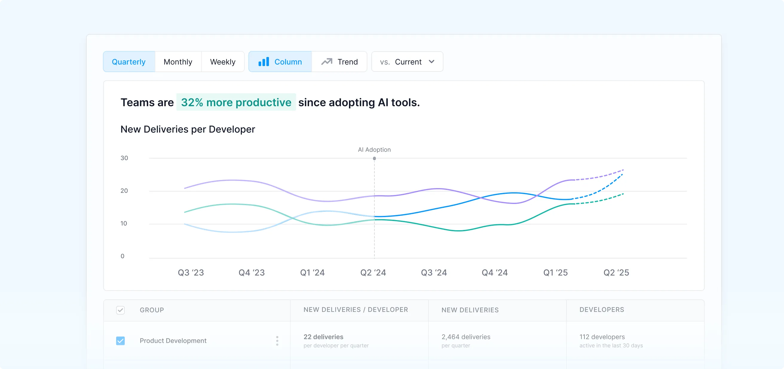Click the NEW DELIVERIES column header
Image resolution: width=784 pixels, height=369 pixels.
coord(470,310)
